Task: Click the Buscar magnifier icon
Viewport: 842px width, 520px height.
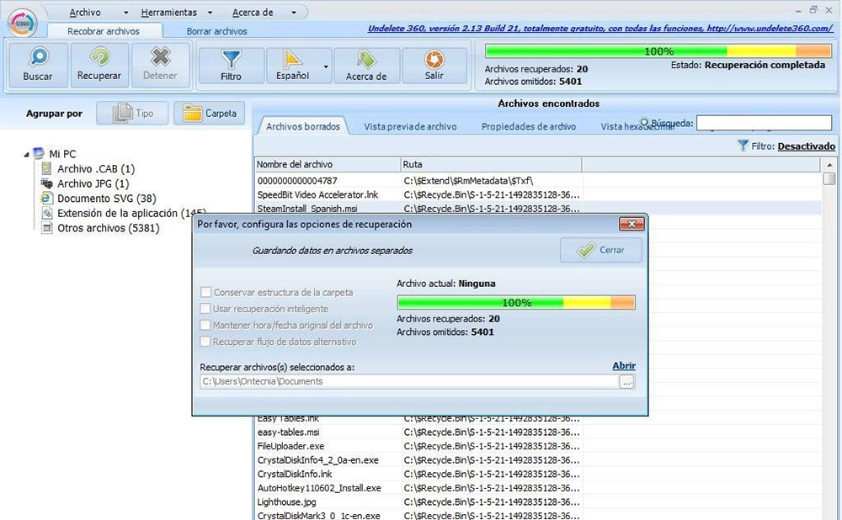Action: point(37,59)
